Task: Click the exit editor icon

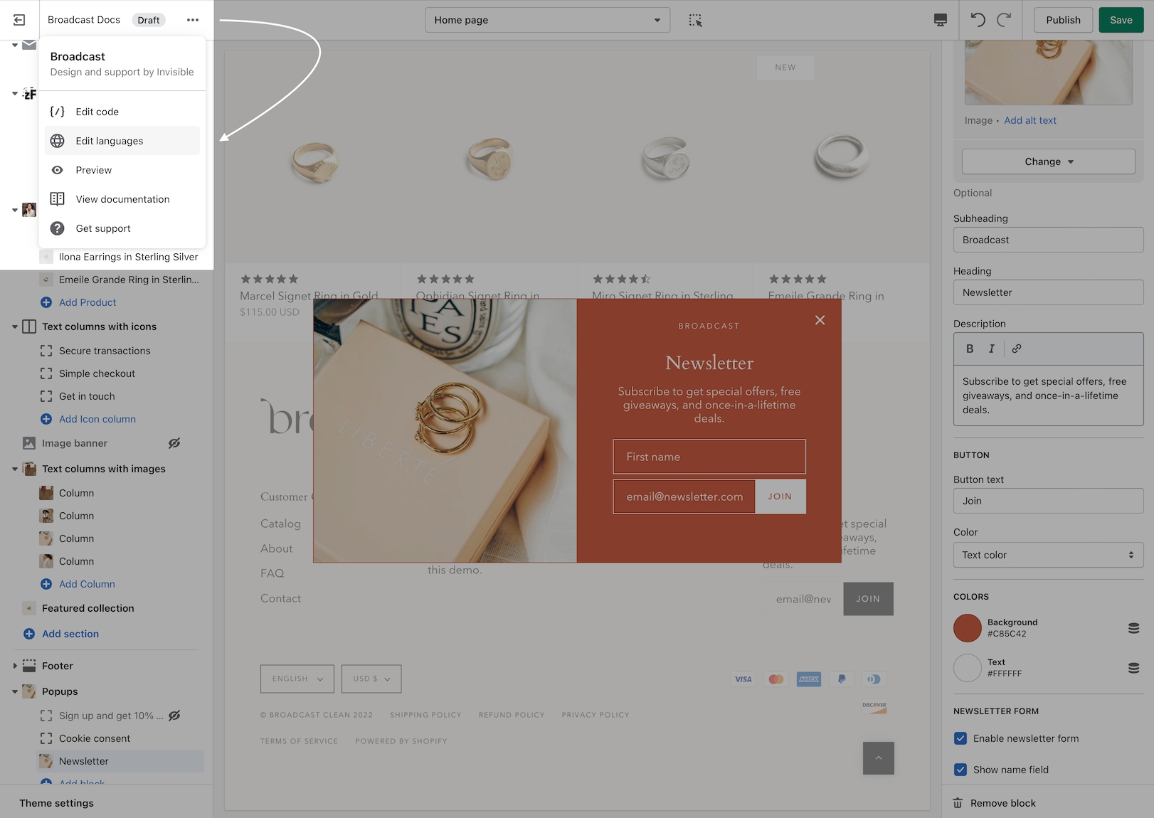Action: [19, 20]
